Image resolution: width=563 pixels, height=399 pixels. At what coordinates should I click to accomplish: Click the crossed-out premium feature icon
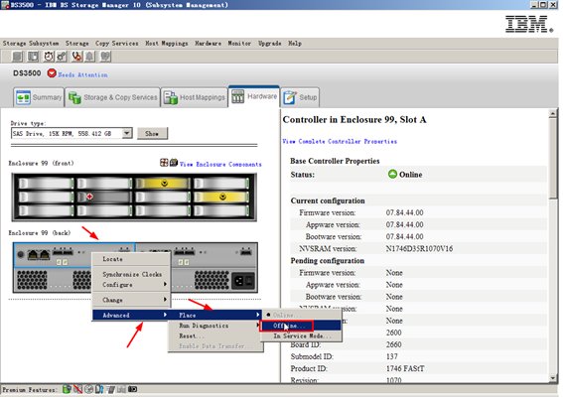click(77, 389)
